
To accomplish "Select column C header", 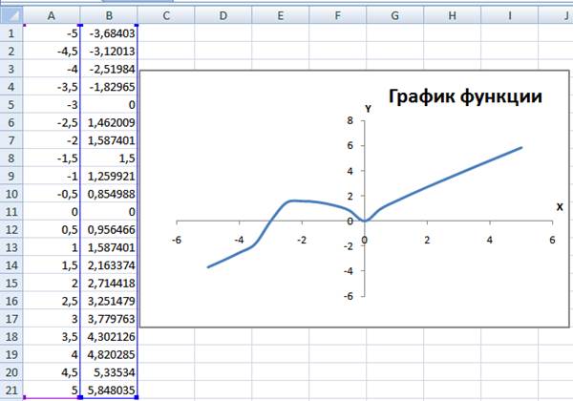I will 166,15.
